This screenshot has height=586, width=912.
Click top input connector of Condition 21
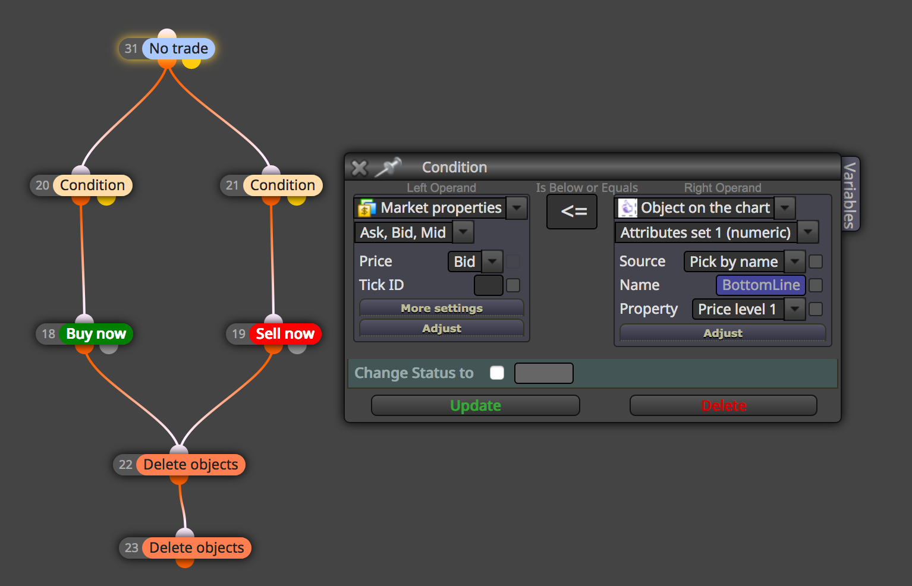click(x=271, y=171)
